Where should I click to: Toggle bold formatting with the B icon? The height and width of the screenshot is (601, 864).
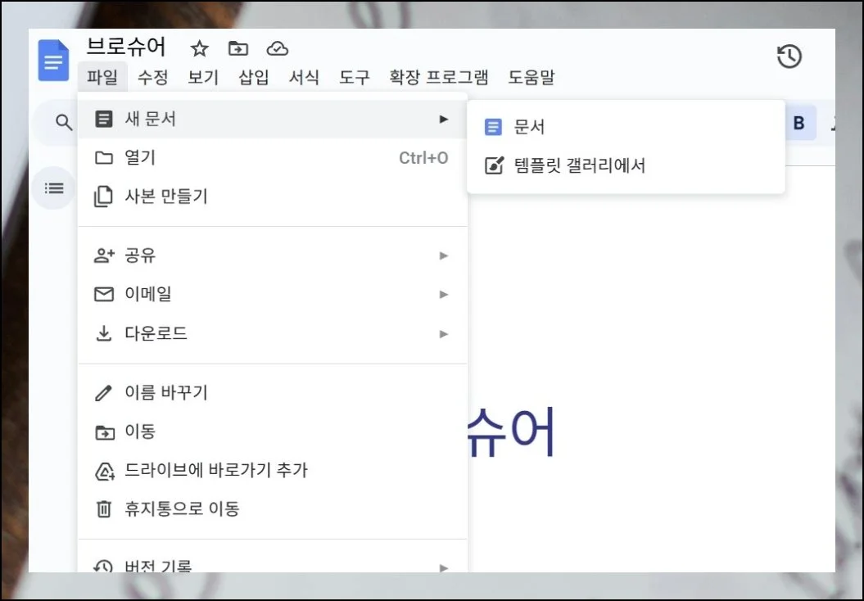click(798, 121)
